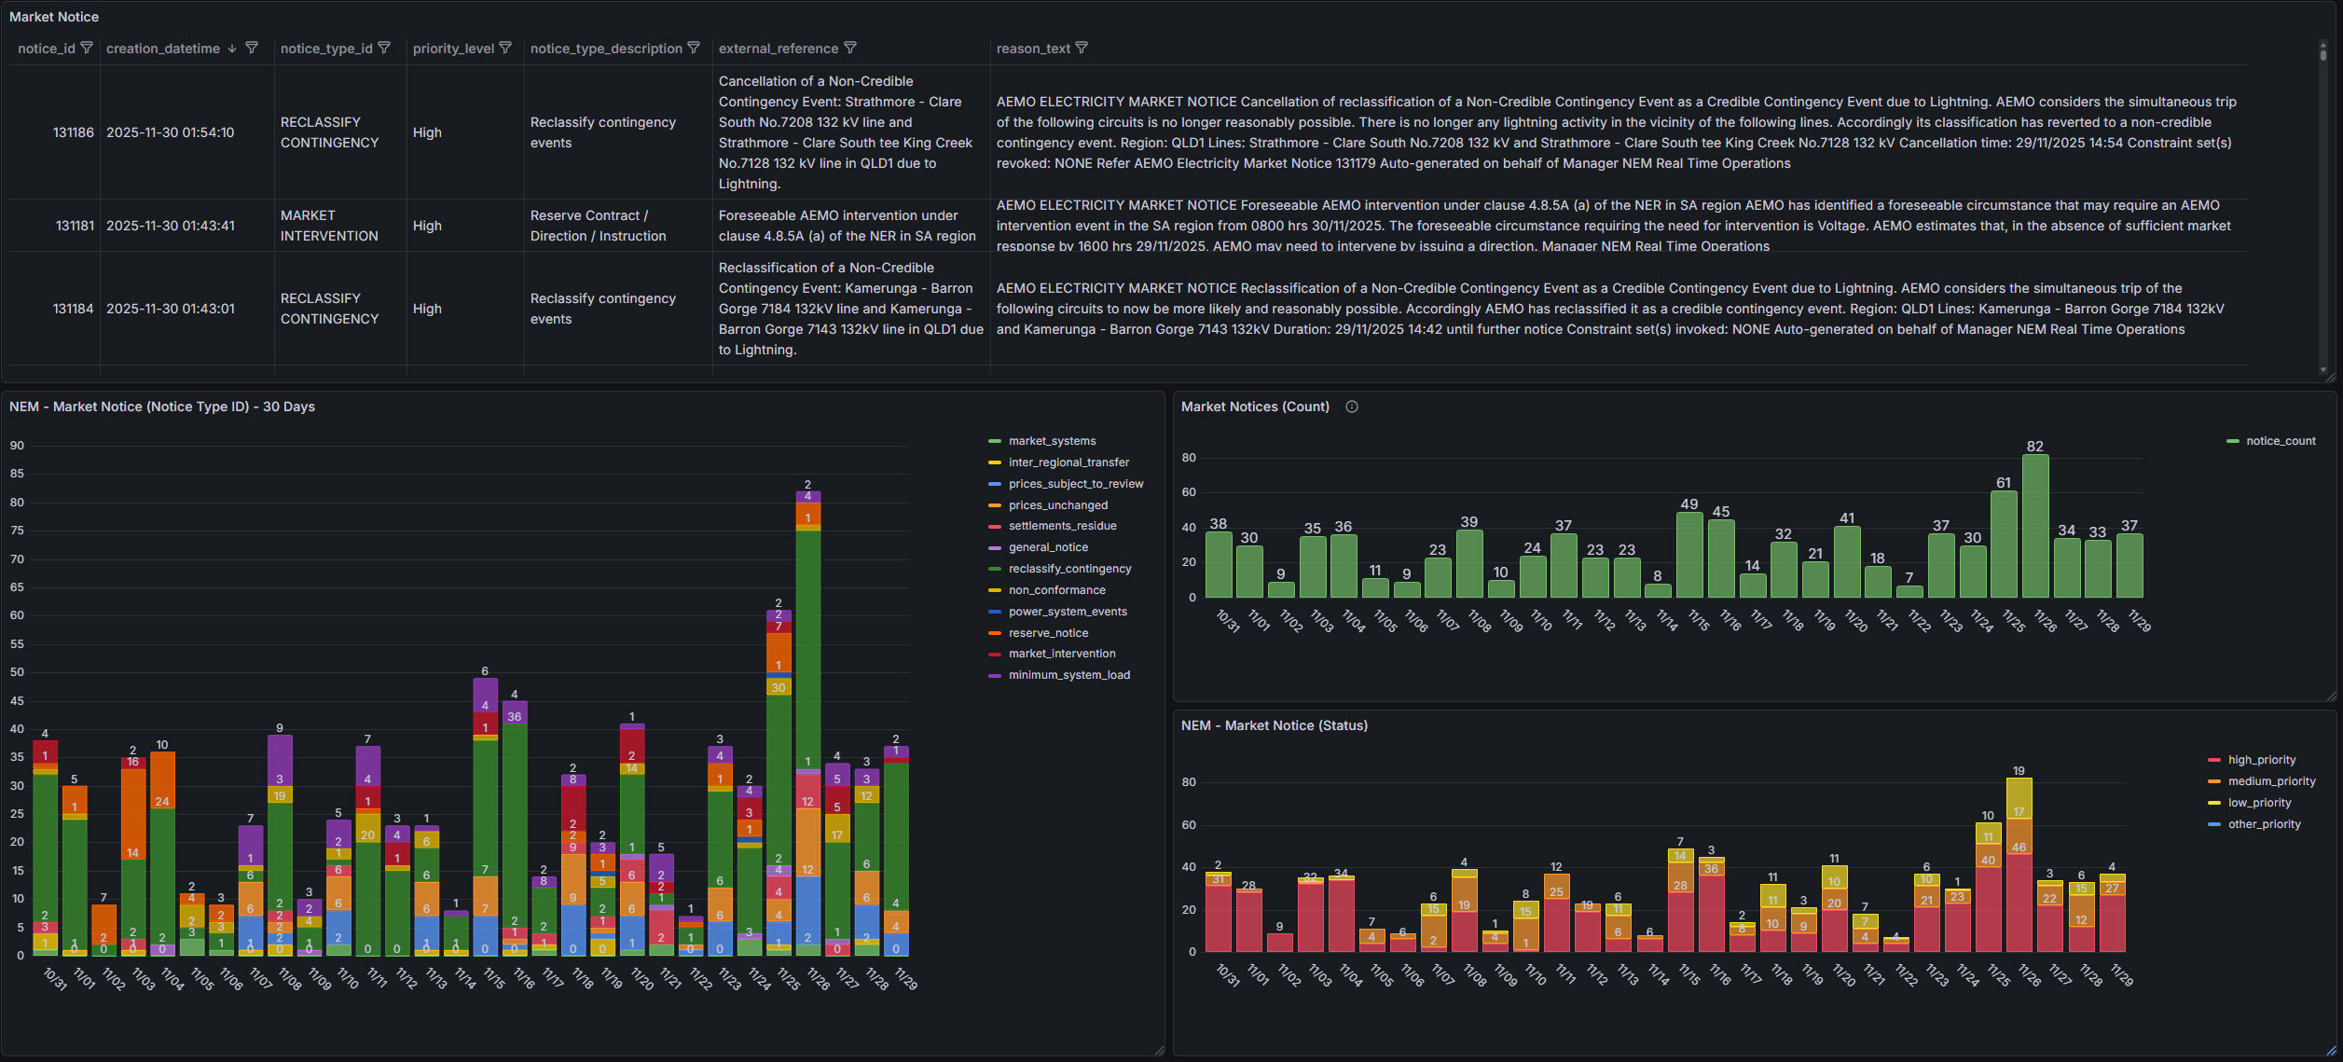
Task: Click low_priority legend color swatch
Action: point(2214,803)
